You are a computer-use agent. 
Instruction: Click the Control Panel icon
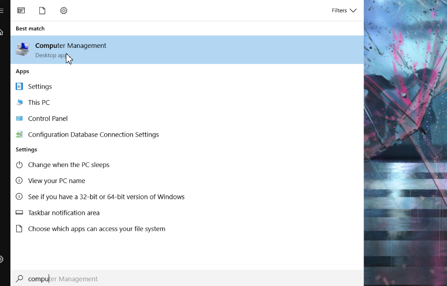[x=19, y=118]
